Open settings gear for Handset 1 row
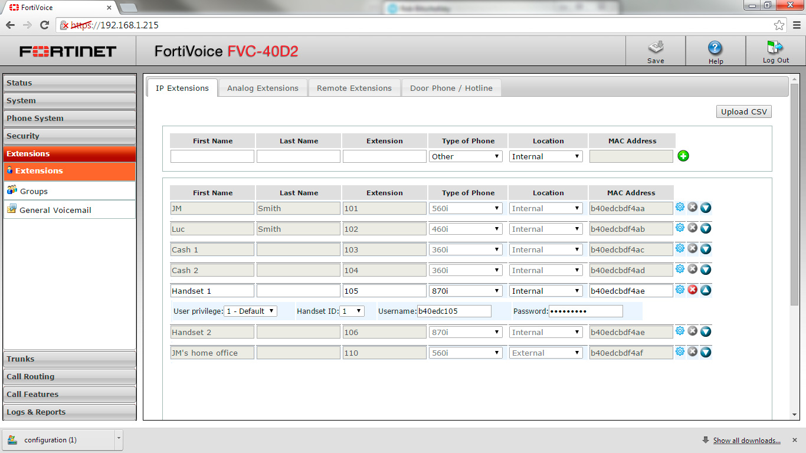This screenshot has width=806, height=453. click(680, 290)
